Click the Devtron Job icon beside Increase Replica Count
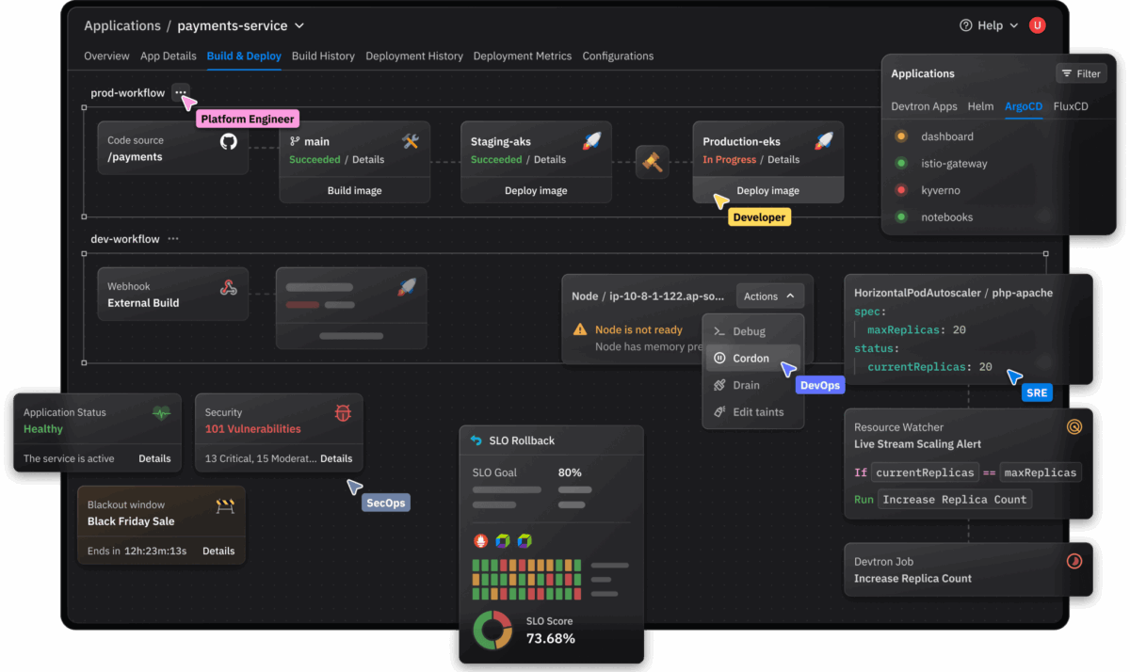 [1074, 561]
